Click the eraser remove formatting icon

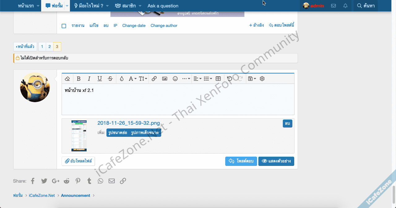click(68, 79)
